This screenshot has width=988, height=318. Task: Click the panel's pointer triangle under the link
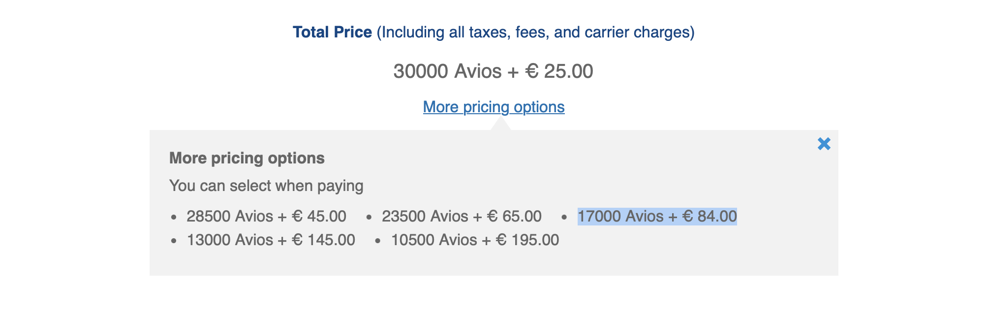[500, 126]
